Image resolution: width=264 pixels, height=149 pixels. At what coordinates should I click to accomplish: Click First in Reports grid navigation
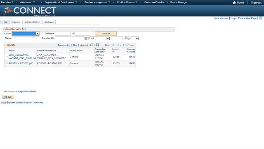coord(107,45)
